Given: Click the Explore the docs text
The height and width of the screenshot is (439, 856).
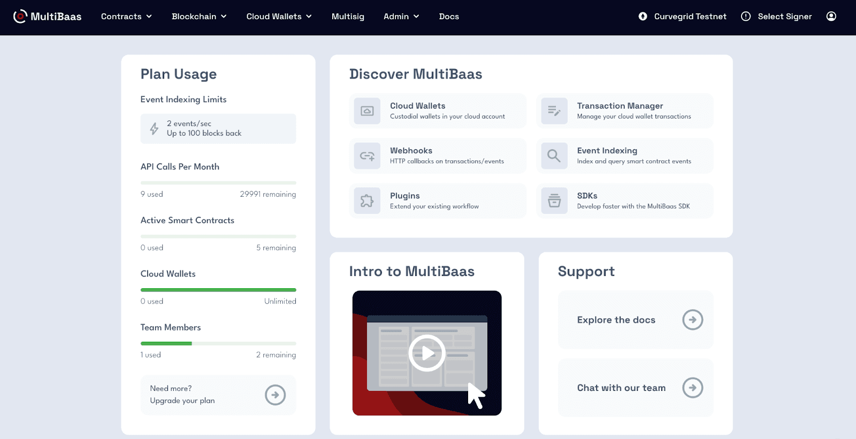Looking at the screenshot, I should pos(616,320).
